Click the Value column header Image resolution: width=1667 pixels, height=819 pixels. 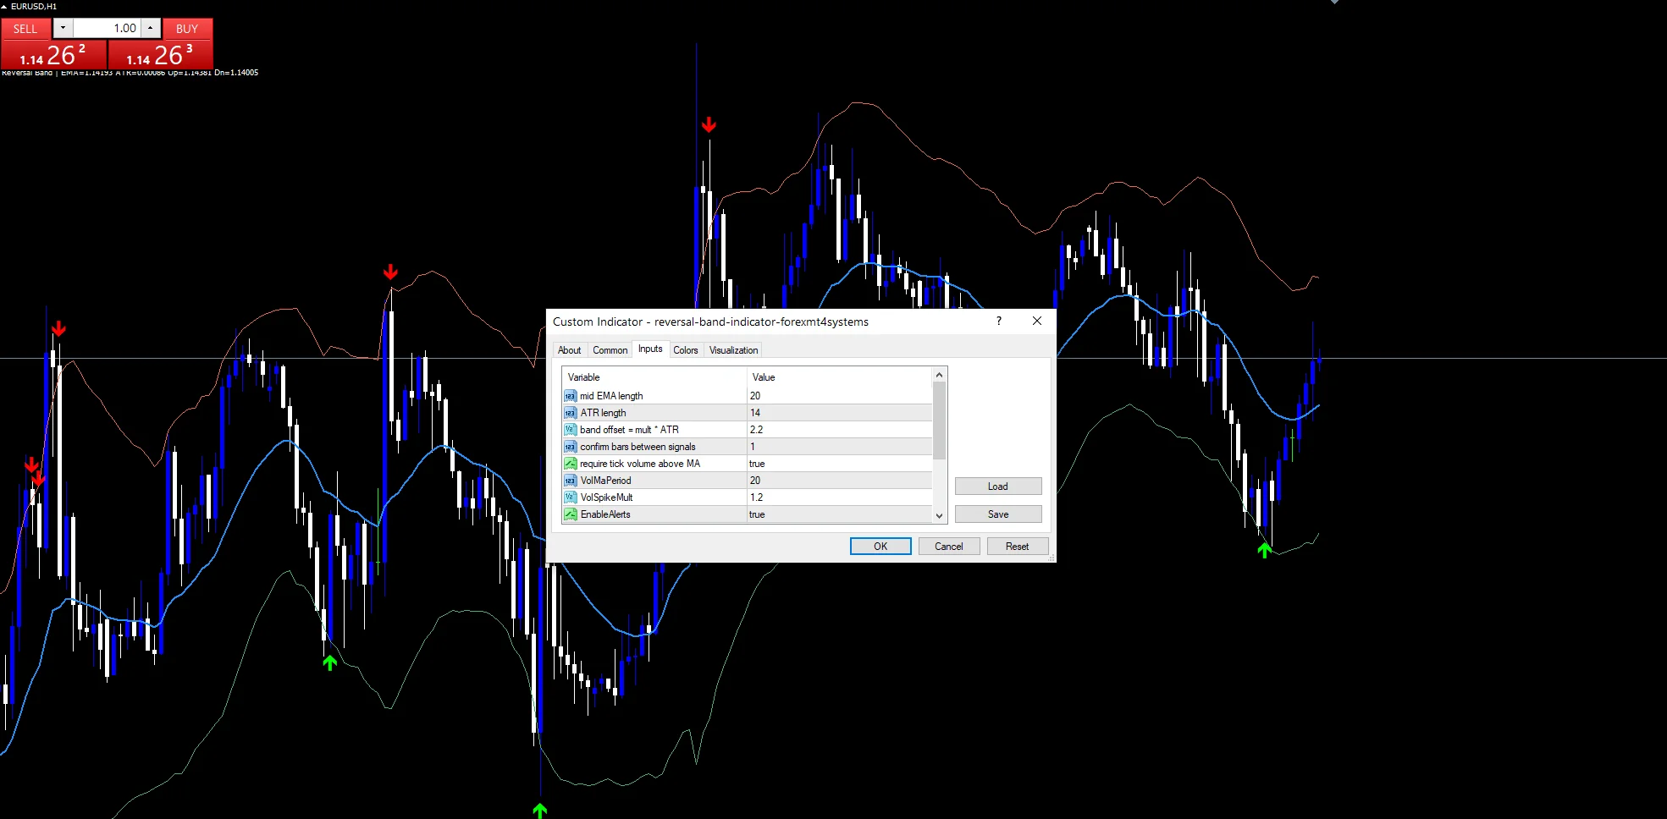(x=839, y=377)
